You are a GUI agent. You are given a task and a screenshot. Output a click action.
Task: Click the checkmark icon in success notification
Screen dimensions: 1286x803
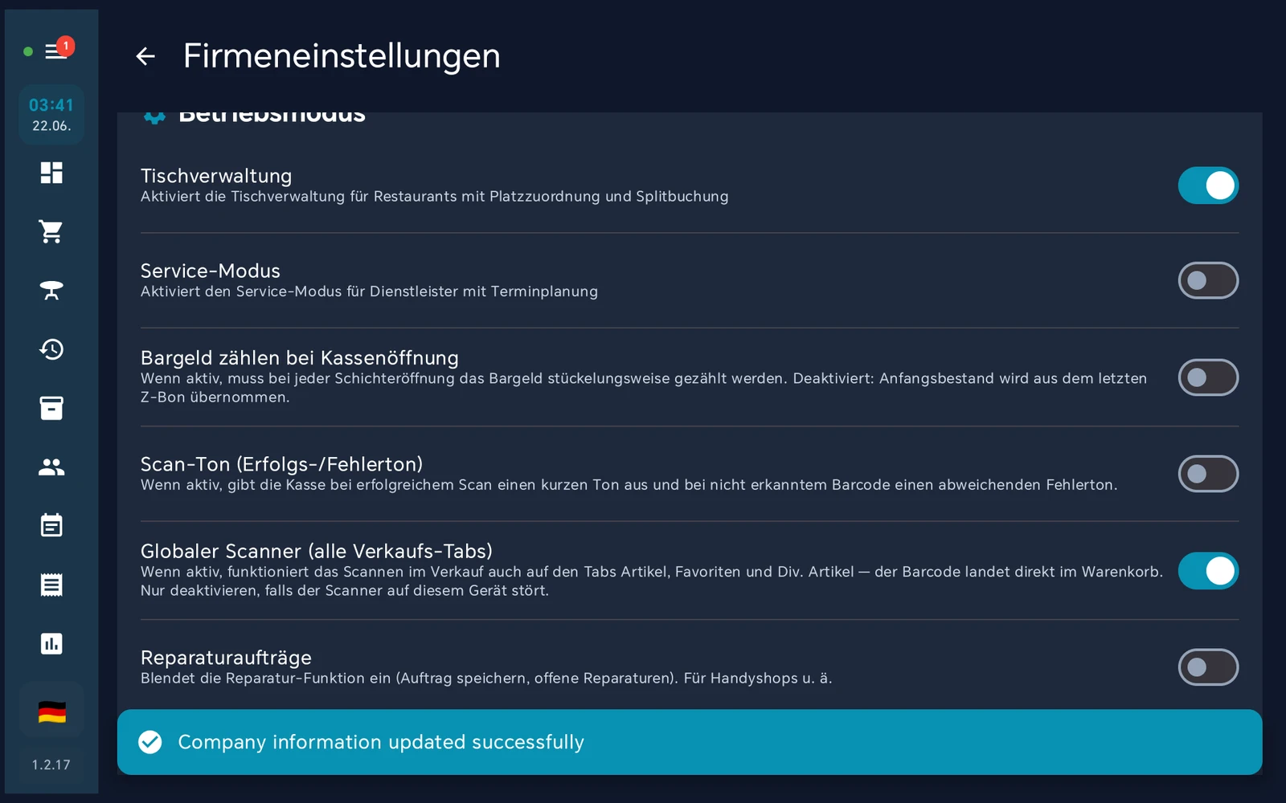pyautogui.click(x=150, y=742)
